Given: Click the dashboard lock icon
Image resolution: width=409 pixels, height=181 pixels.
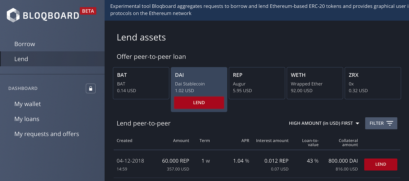Looking at the screenshot, I should (x=90, y=88).
